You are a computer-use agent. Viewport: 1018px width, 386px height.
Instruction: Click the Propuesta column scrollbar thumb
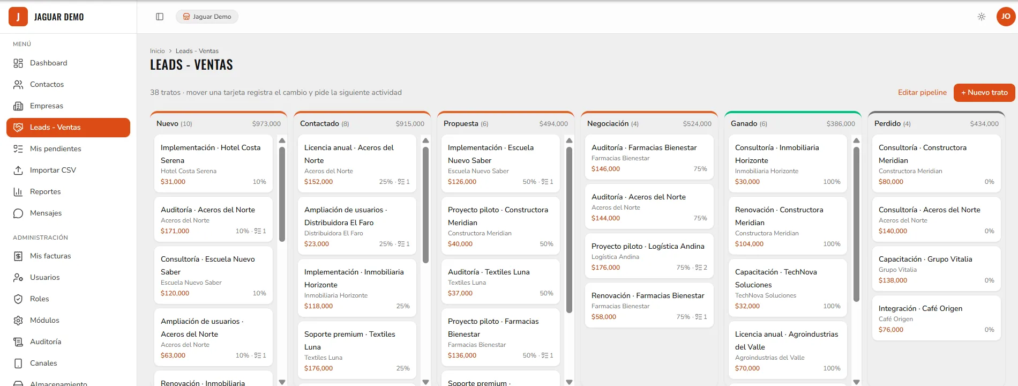(x=570, y=230)
